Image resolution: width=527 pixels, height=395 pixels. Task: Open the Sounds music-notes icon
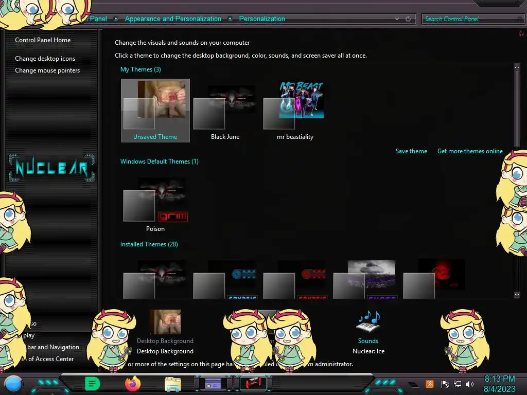pos(368,321)
